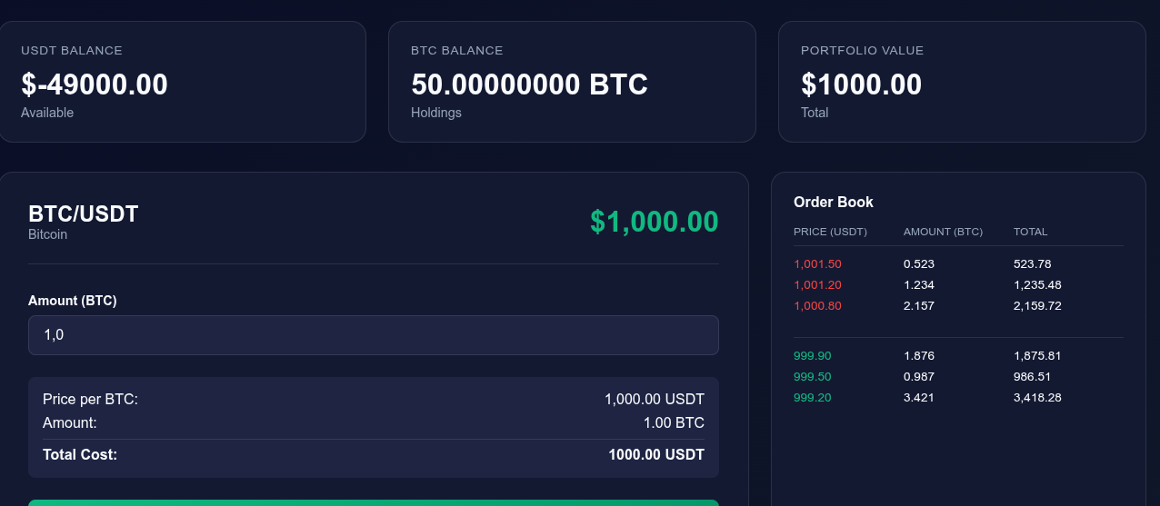
Task: Click the green $1,000.00 current price
Action: 654,222
